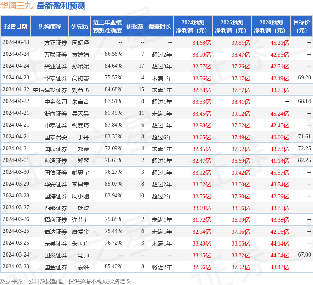Image resolution: width=313 pixels, height=285 pixels.
Task: Click the 44.14亿 profit forecast
Action: coord(280,243)
